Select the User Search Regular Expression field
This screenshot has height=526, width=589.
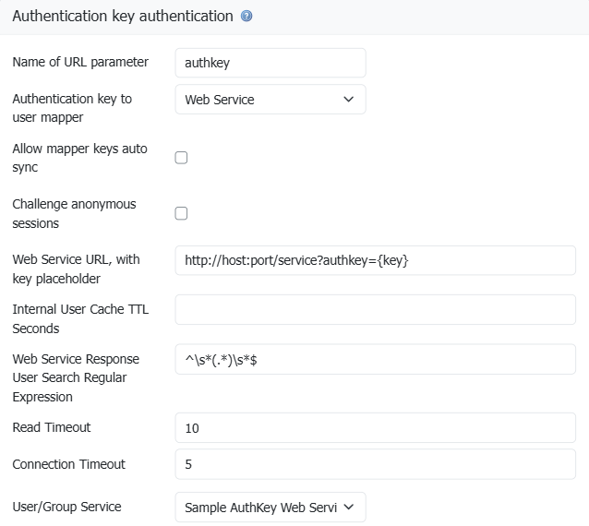pos(375,360)
